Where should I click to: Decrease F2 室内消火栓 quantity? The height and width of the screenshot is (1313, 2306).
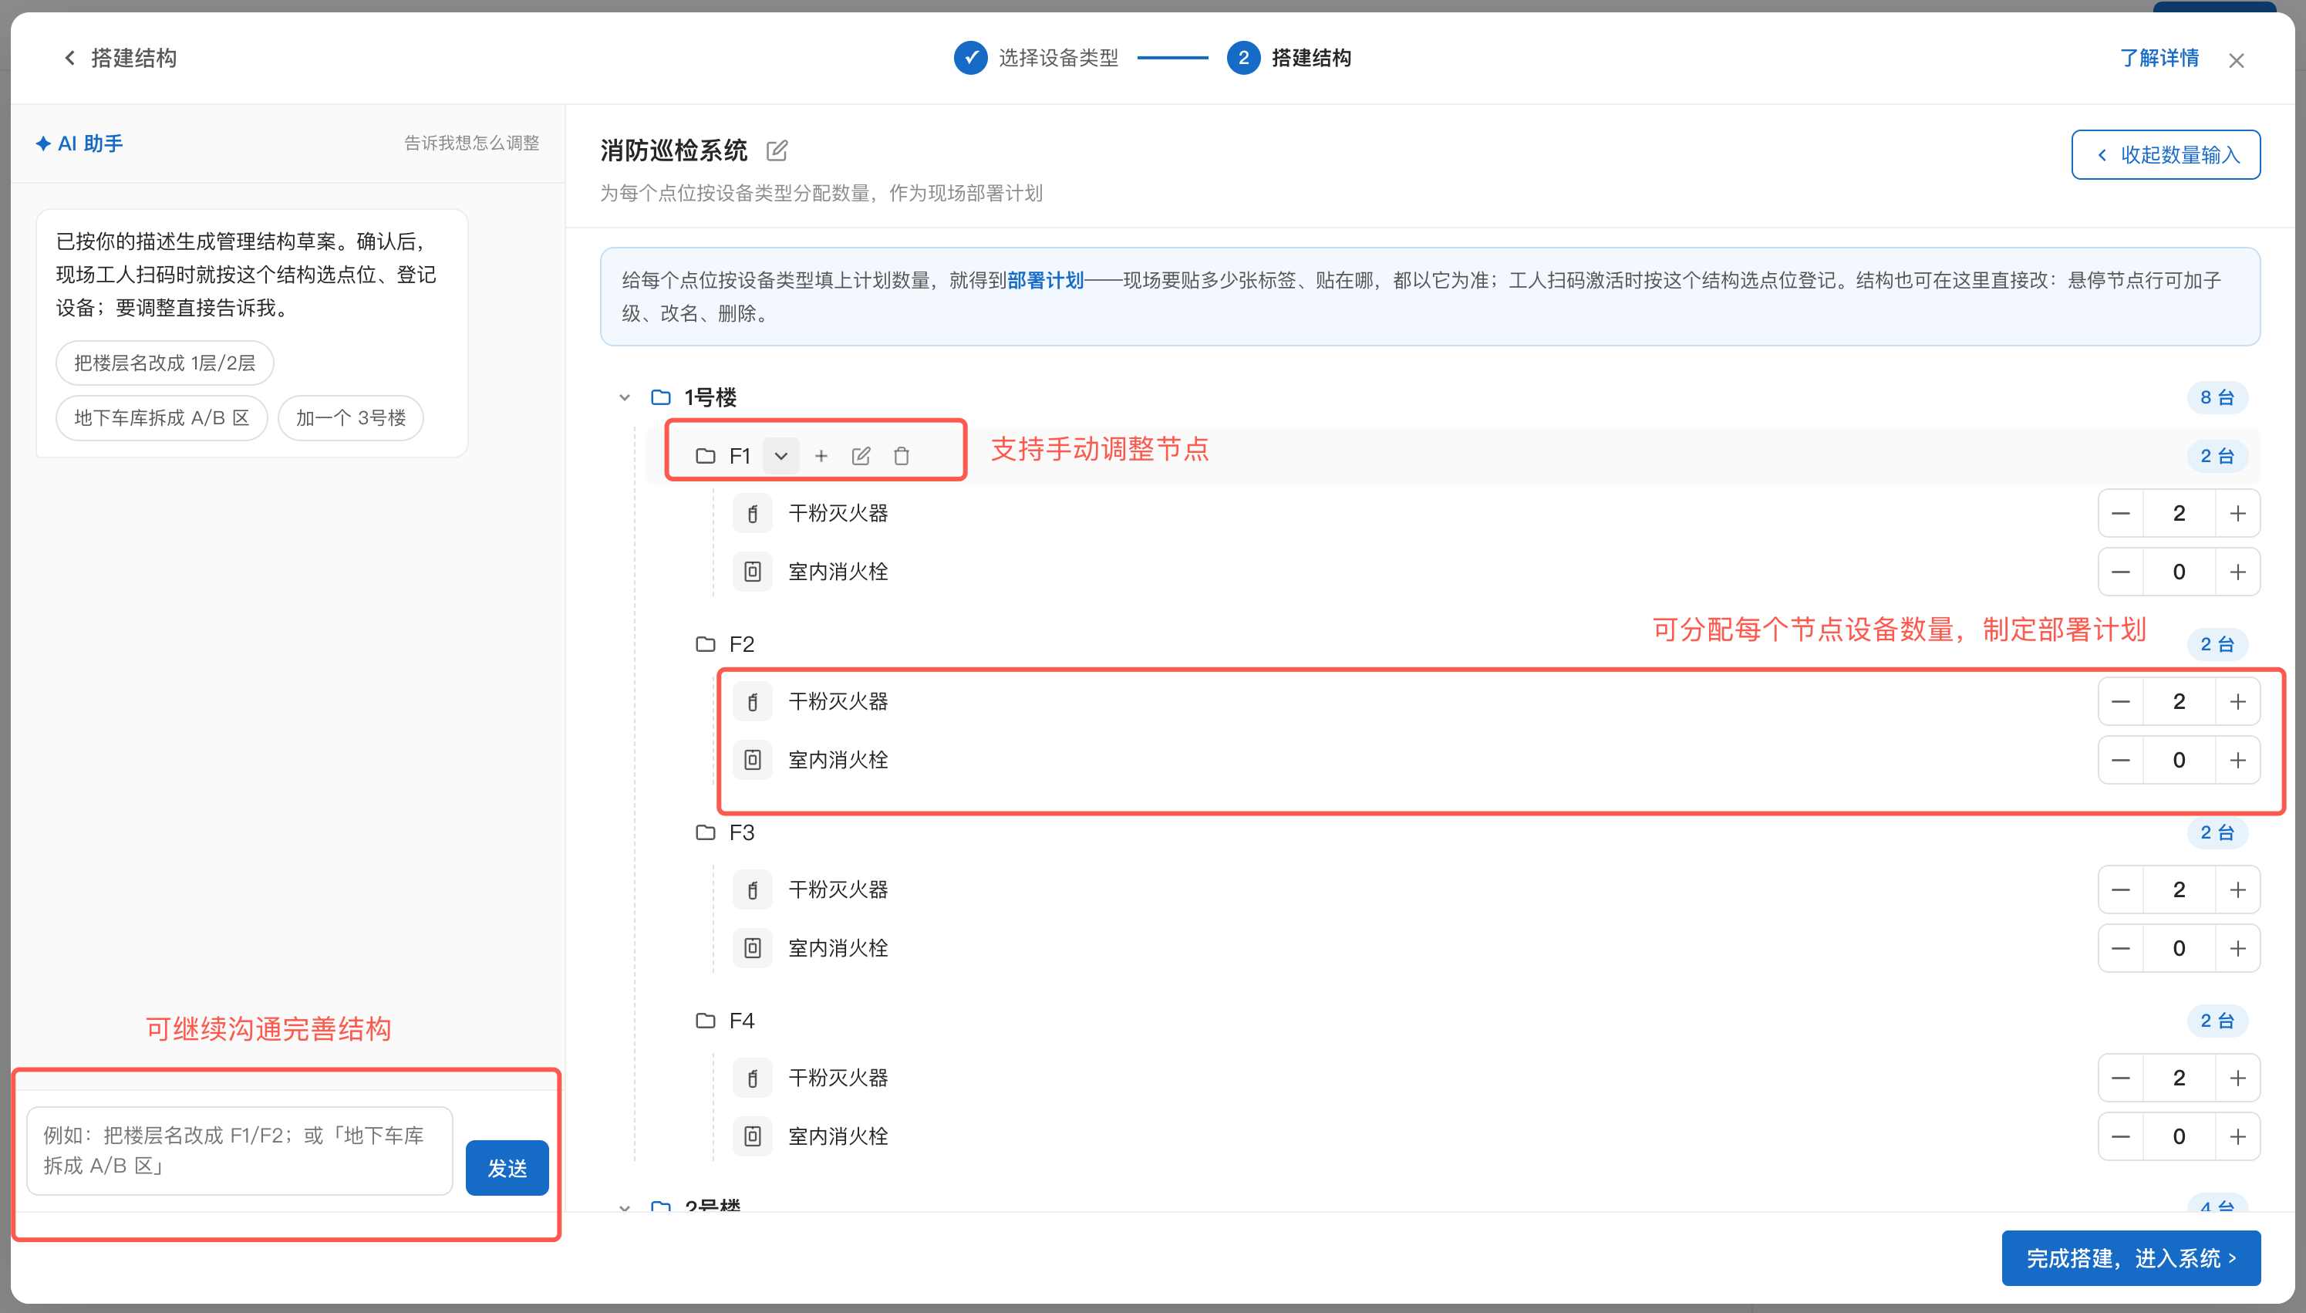coord(2120,761)
